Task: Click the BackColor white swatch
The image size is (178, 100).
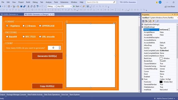Action: [161, 58]
